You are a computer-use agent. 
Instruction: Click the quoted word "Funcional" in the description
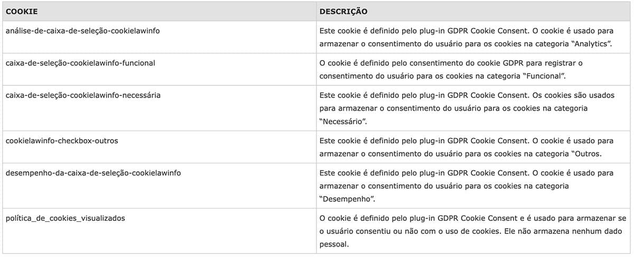click(544, 76)
